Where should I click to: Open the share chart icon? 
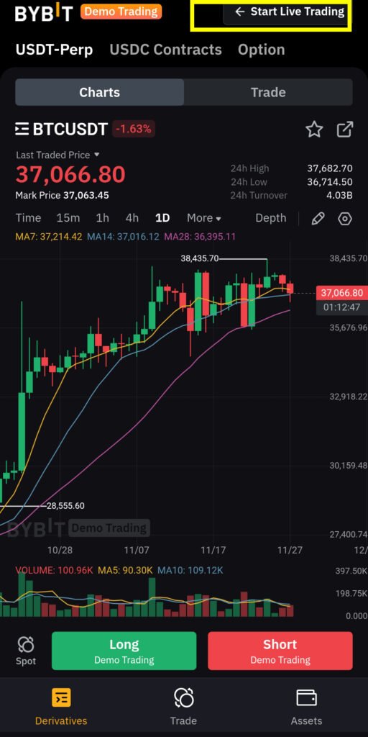coord(344,130)
